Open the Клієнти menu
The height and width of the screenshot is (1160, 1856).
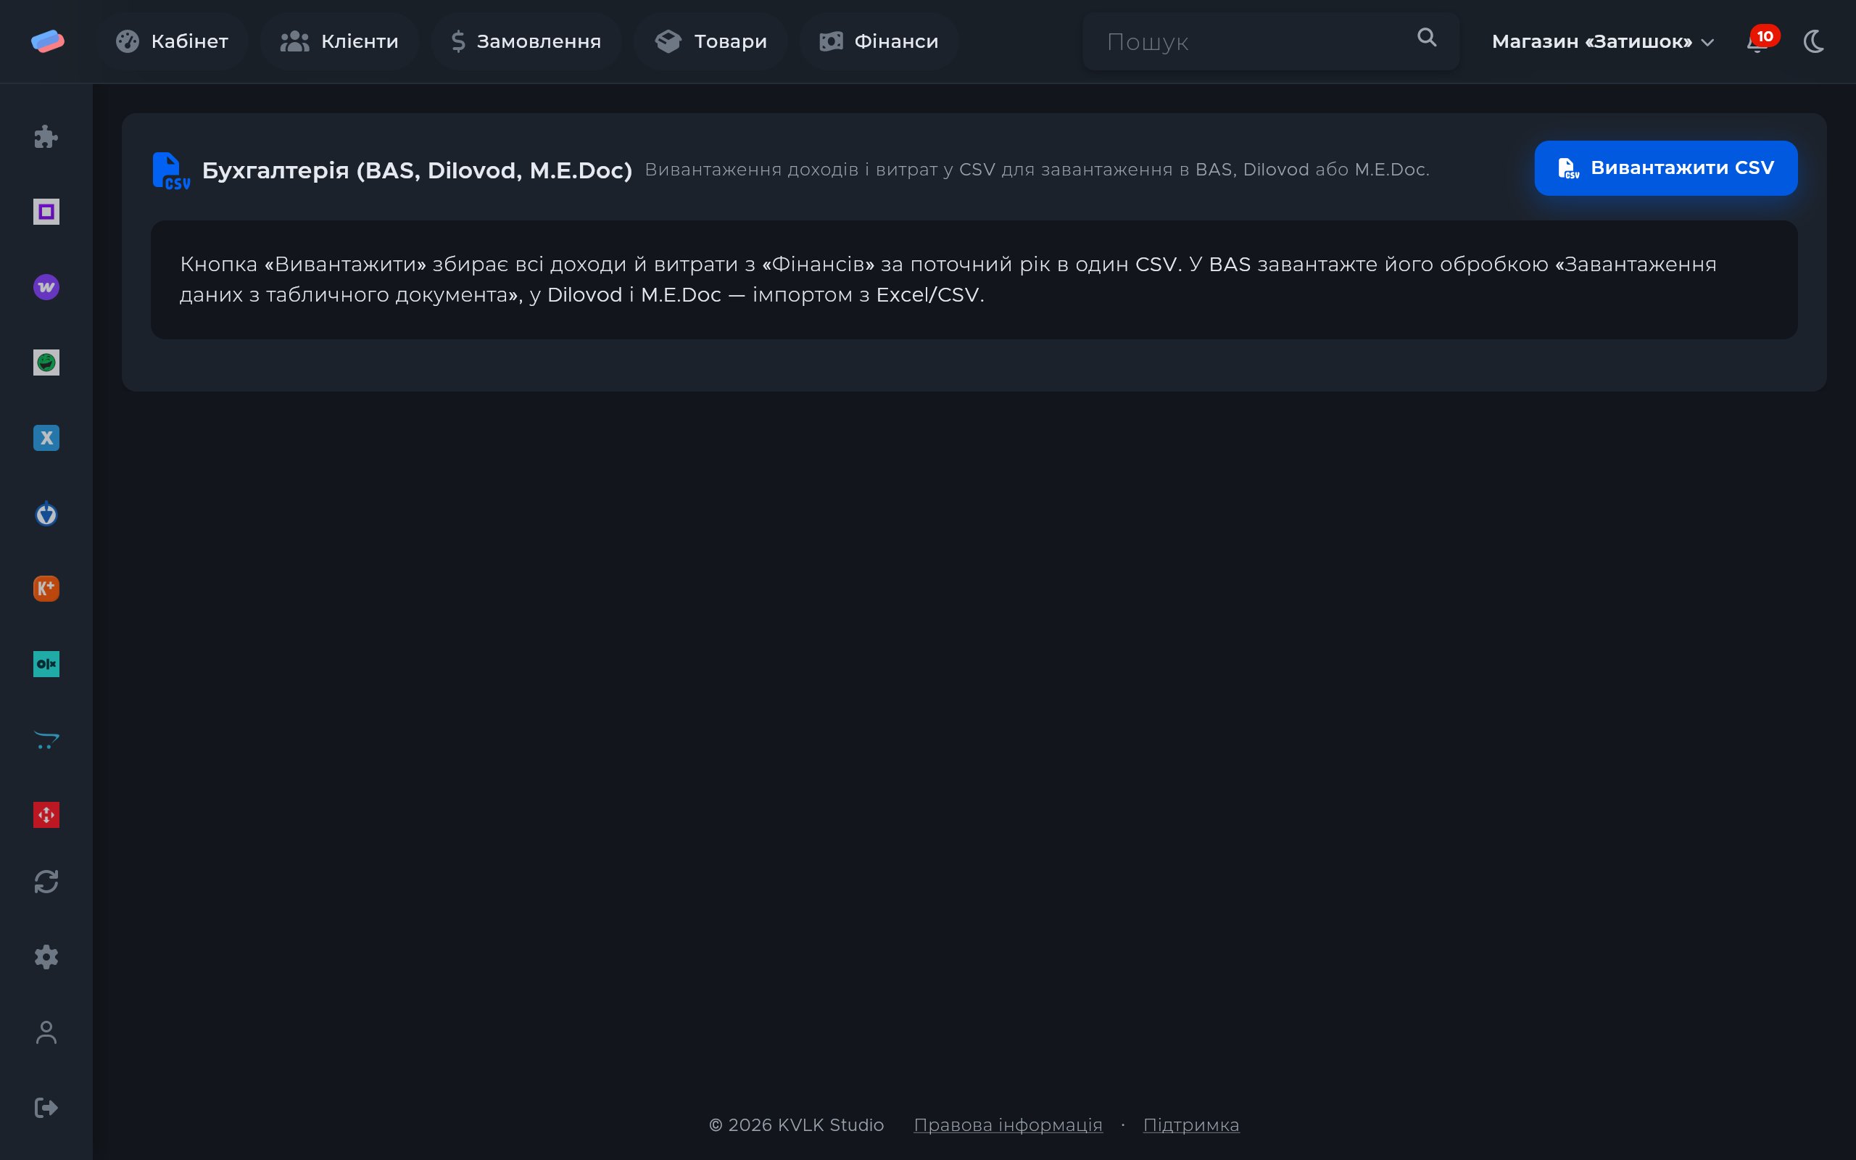(339, 41)
